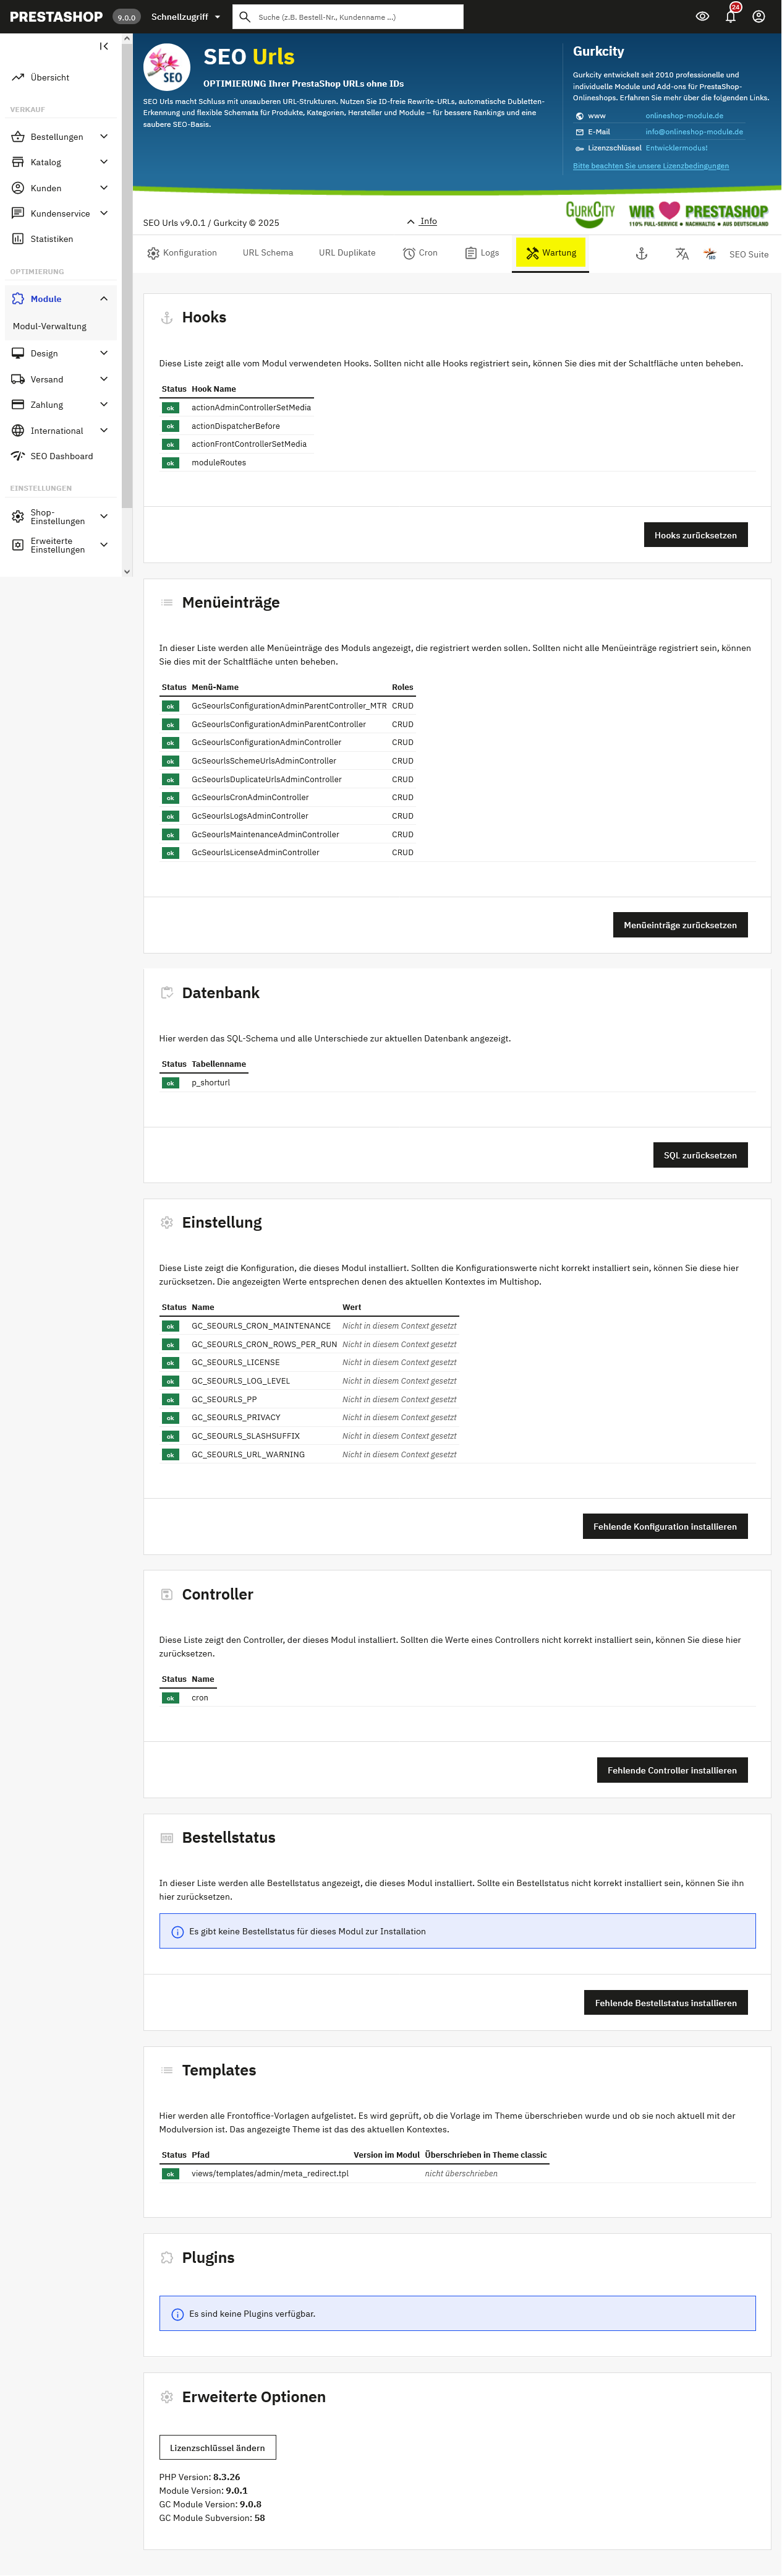Click the search magnifier icon
The image size is (782, 2576).
coord(245,17)
